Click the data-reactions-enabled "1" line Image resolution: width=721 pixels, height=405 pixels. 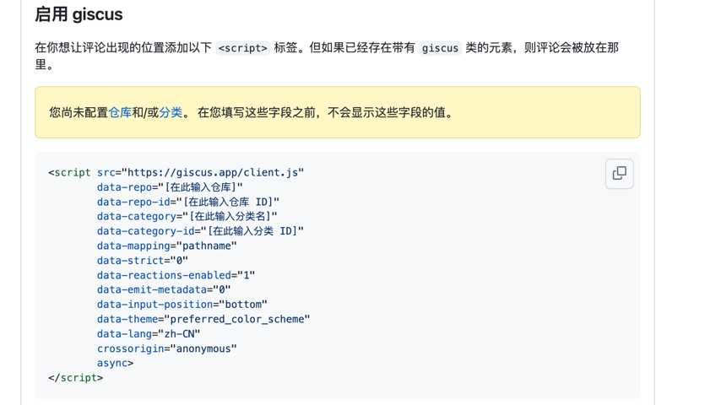coord(176,275)
